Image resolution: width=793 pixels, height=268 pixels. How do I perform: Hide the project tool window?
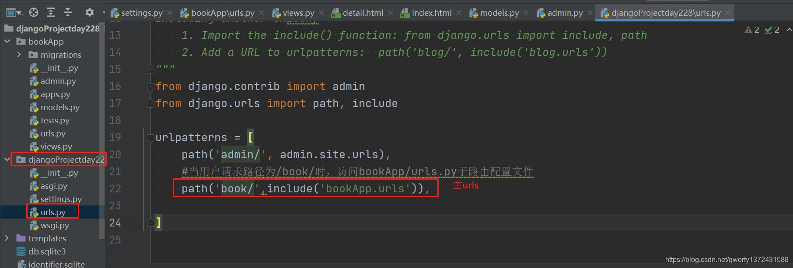click(x=104, y=13)
